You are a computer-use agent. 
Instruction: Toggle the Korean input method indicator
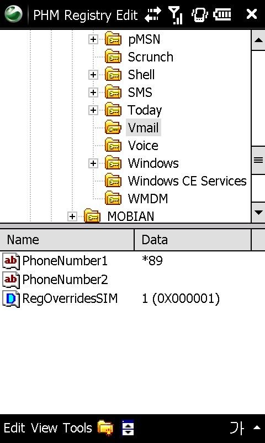237,427
